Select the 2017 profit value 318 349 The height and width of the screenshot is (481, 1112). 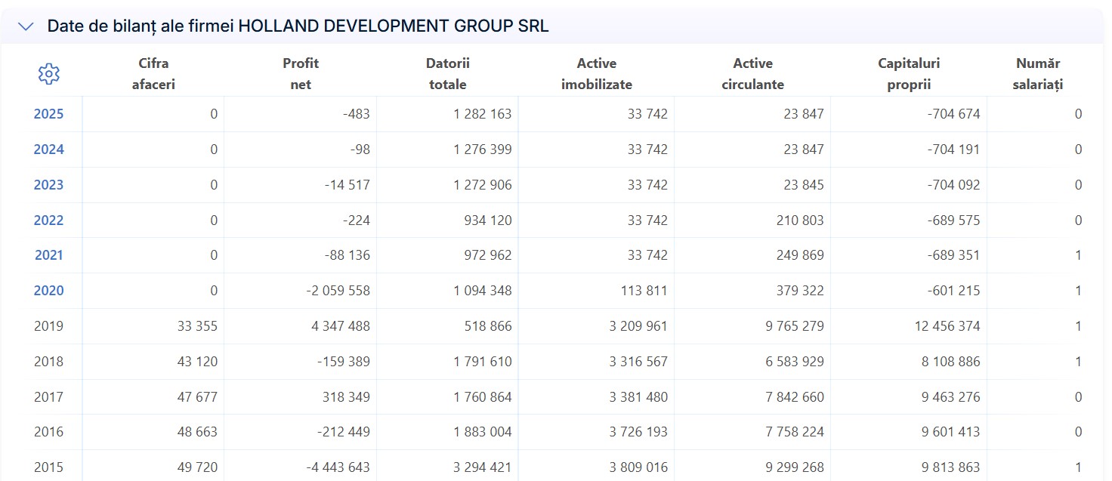pos(347,397)
